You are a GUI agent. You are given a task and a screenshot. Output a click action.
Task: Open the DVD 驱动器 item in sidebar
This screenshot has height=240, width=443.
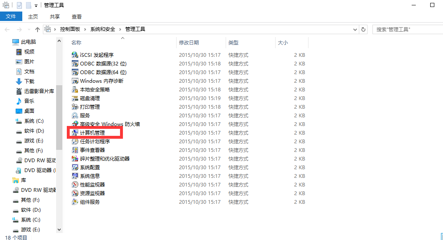[36, 170]
